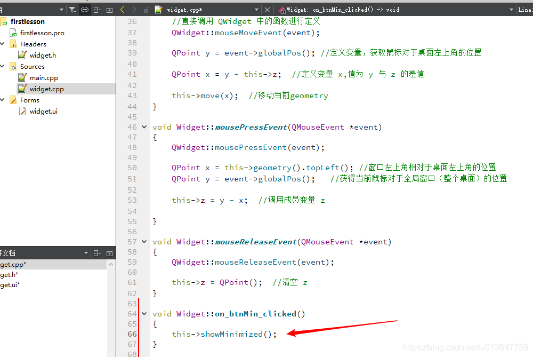
Task: Click the Forms folder icon
Action: (13, 100)
